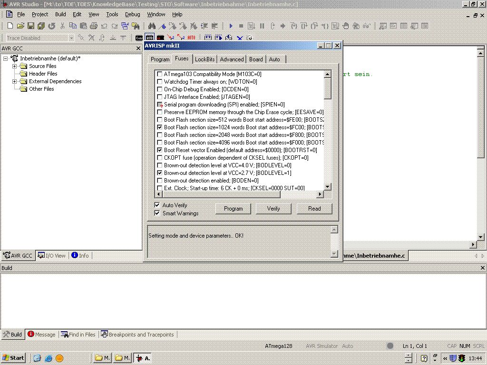Click fuse list vertical scrollbar down arrow
The height and width of the screenshot is (365, 487).
(327, 187)
